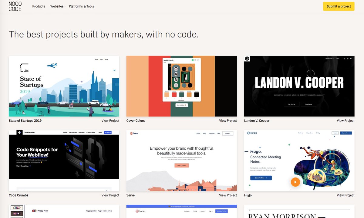
Task: Click the Cover Colors title text
Action: tap(136, 121)
